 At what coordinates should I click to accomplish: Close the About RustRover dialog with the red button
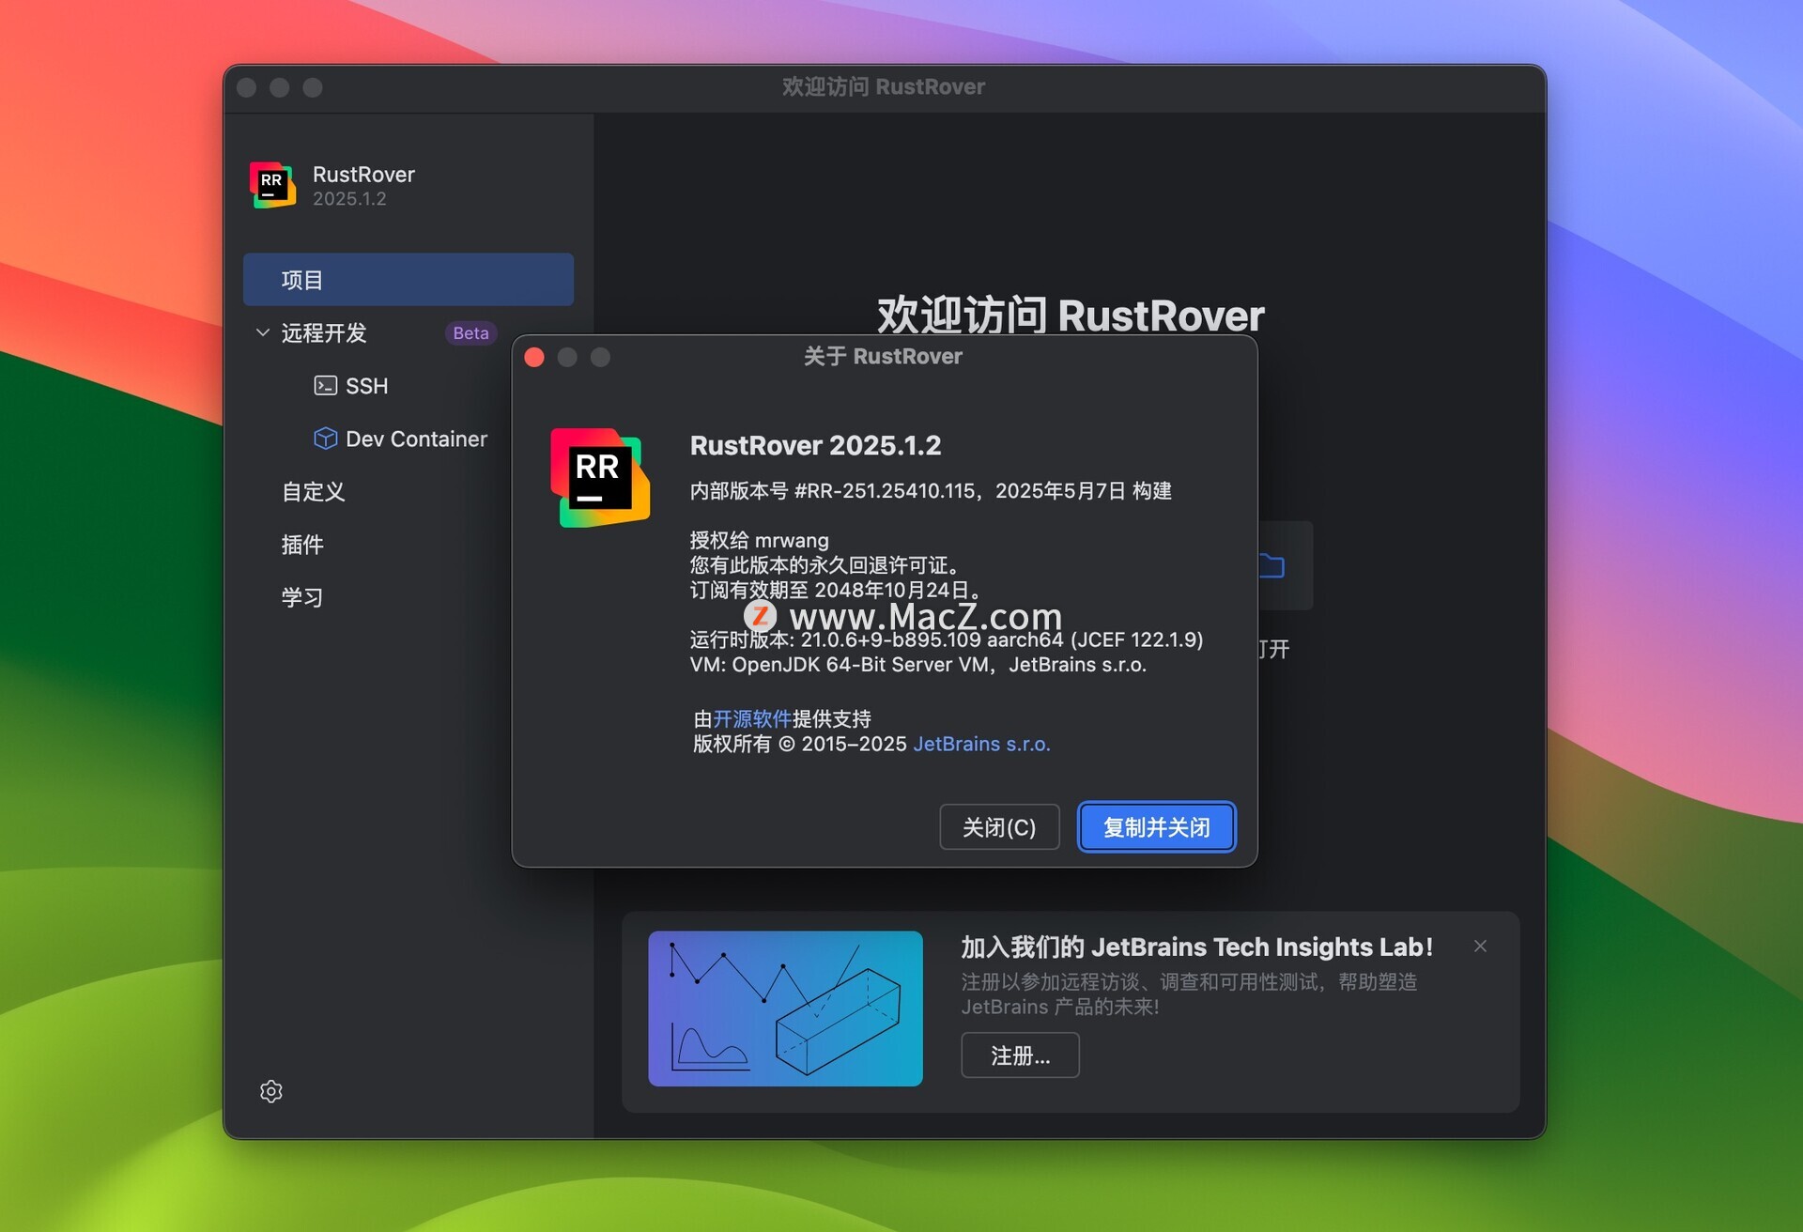(x=534, y=358)
